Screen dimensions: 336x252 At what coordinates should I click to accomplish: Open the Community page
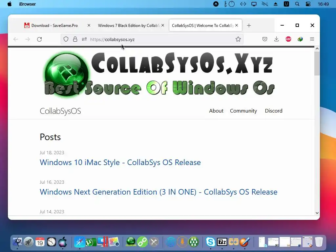coord(243,111)
